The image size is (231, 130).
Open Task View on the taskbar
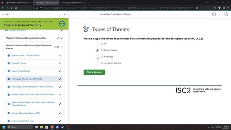tap(36, 127)
